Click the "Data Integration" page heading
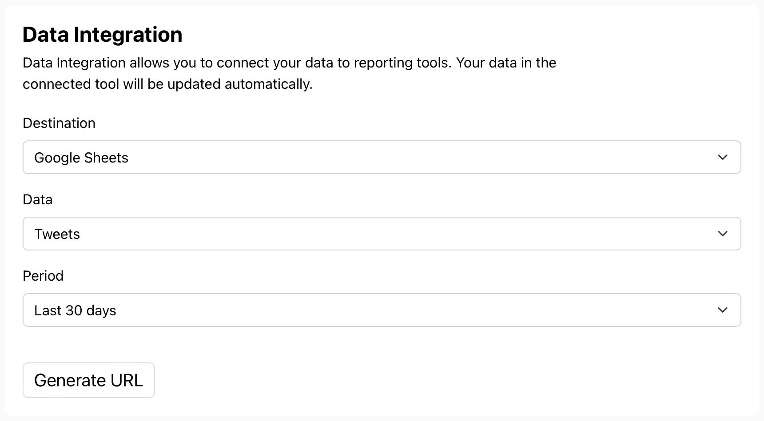 click(102, 35)
